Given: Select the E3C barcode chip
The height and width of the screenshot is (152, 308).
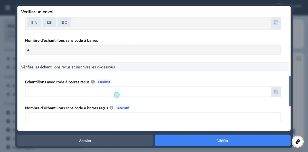Looking at the screenshot, I should click(64, 23).
